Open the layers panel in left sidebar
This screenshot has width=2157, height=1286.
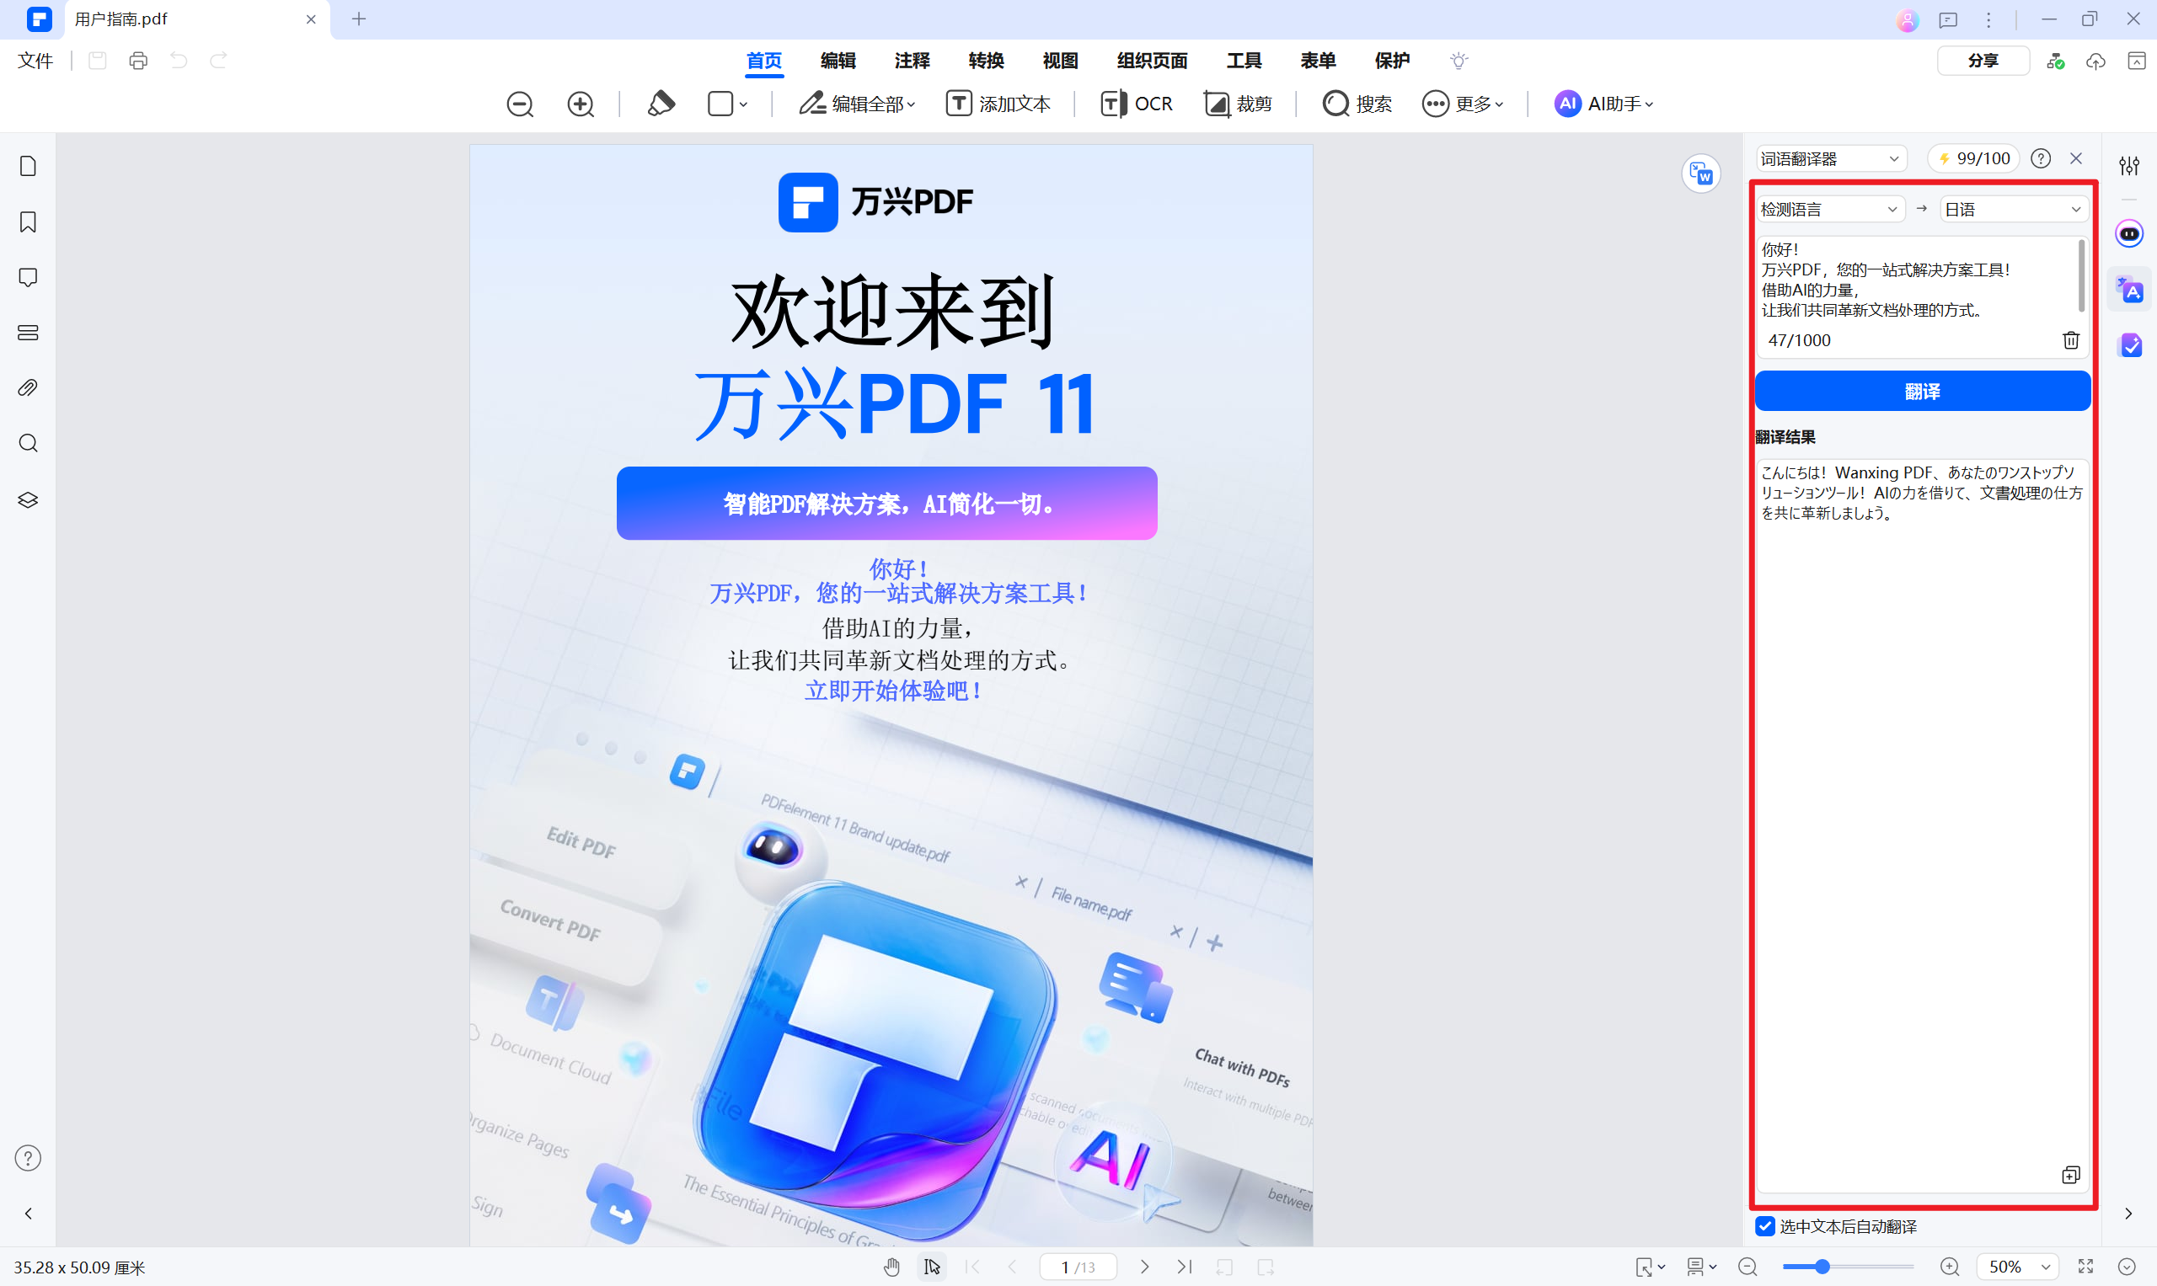[28, 500]
